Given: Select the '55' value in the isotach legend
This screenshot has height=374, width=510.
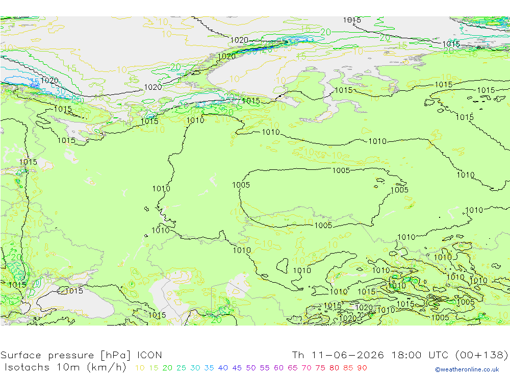Looking at the screenshot, I should [x=264, y=368].
